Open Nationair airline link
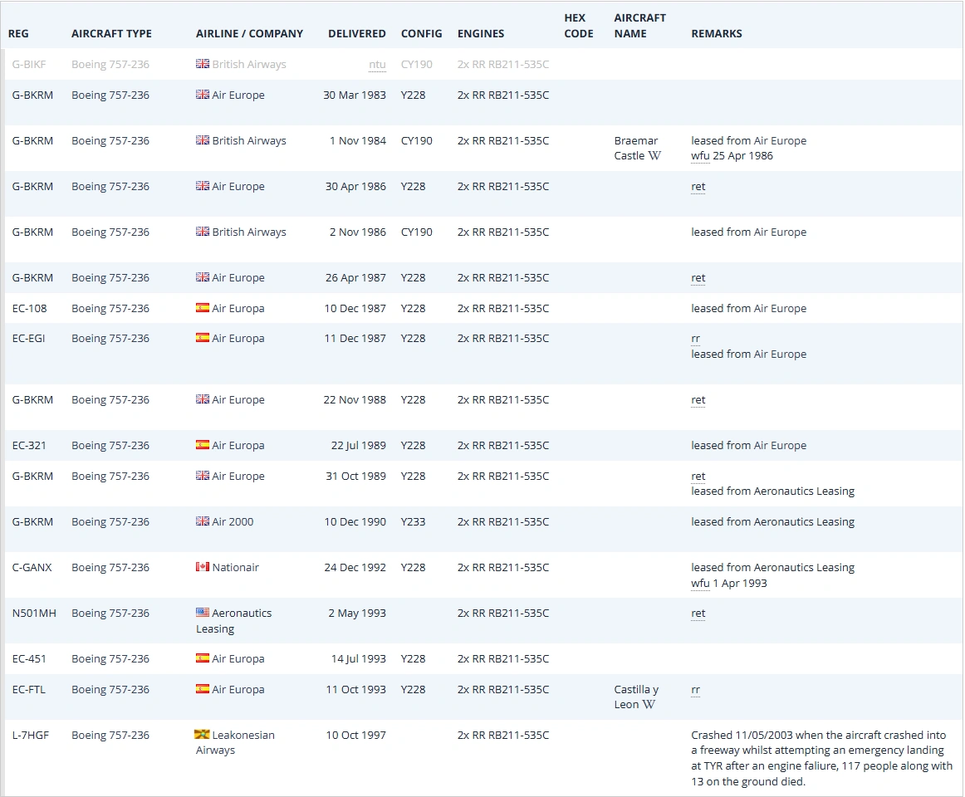965x797 pixels. [x=236, y=567]
